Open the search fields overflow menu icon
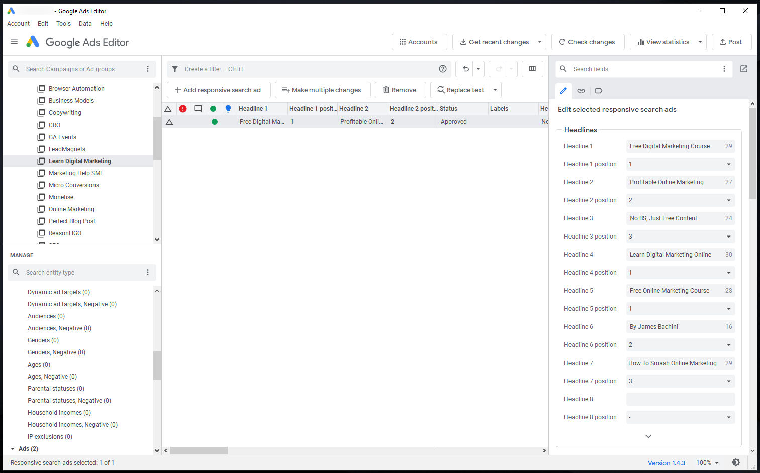Image resolution: width=760 pixels, height=473 pixels. click(724, 69)
